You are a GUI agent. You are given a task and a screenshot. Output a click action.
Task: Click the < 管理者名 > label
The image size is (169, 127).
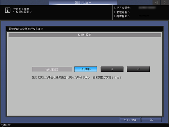[122, 12]
